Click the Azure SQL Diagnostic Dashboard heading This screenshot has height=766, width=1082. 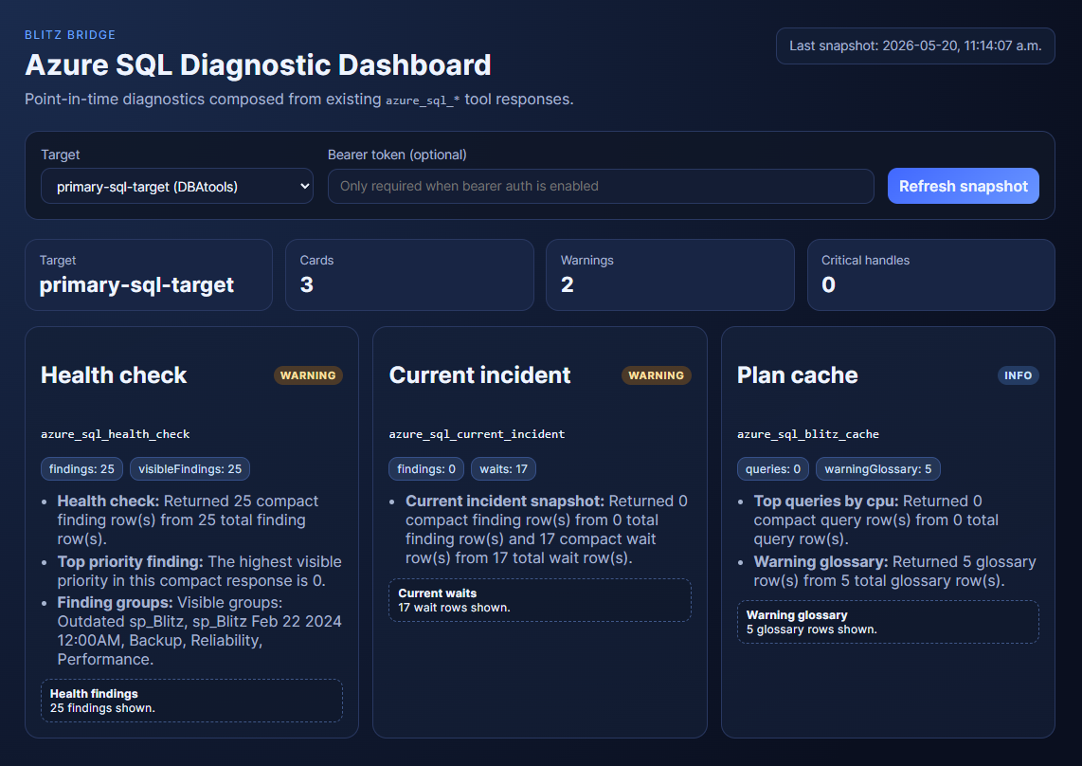pos(258,64)
